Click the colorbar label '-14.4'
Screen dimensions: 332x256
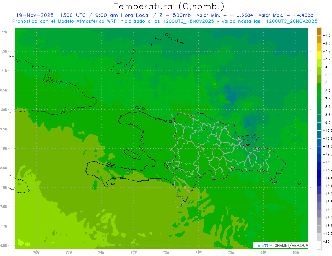click(327, 178)
